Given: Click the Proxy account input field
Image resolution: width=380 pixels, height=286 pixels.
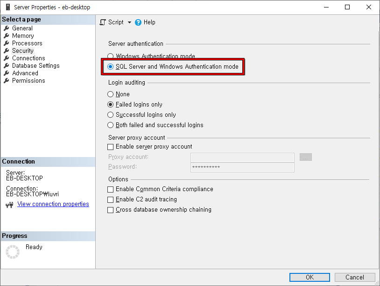Looking at the screenshot, I should 242,157.
